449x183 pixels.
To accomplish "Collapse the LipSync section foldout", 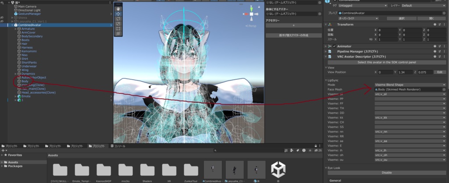I will pos(326,81).
